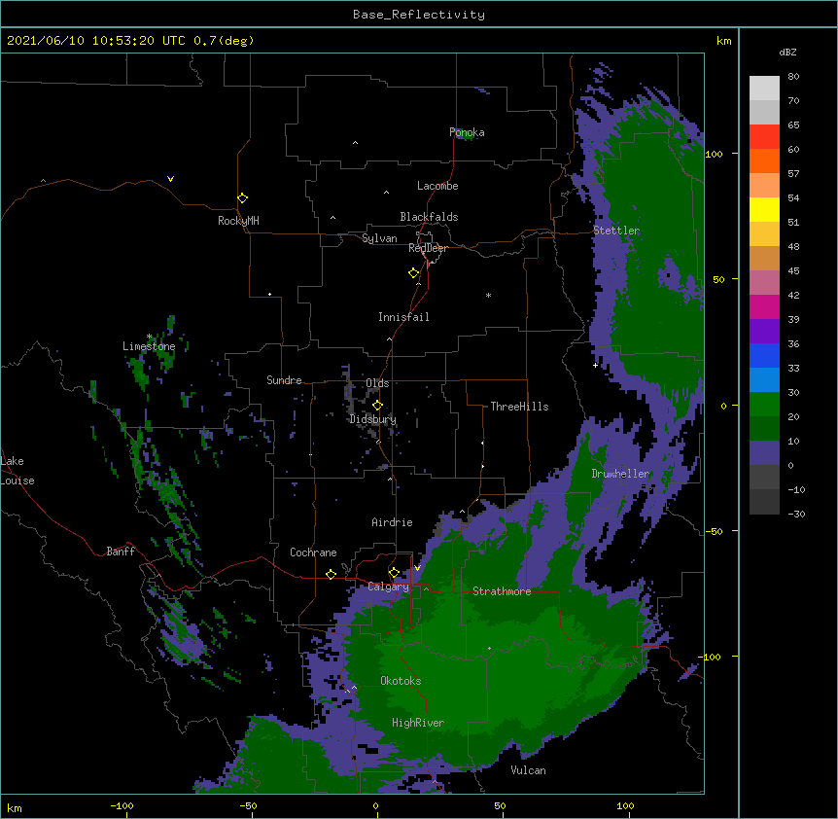Click the Airdrie label
The width and height of the screenshot is (838, 819).
393,522
